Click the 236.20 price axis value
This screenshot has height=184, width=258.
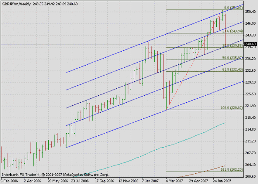pyautogui.click(x=251, y=59)
